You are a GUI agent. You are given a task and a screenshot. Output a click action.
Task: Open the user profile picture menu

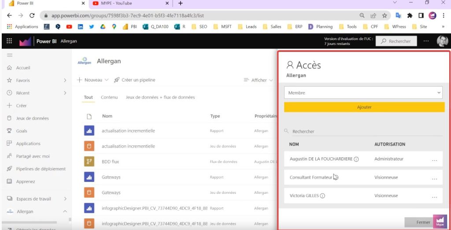442,41
